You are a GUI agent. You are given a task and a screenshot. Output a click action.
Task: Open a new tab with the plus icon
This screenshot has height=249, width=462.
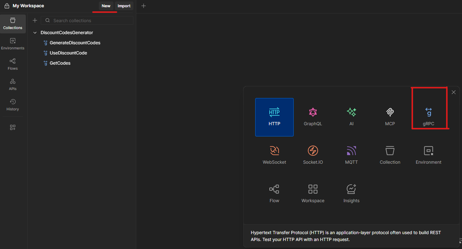coord(144,6)
